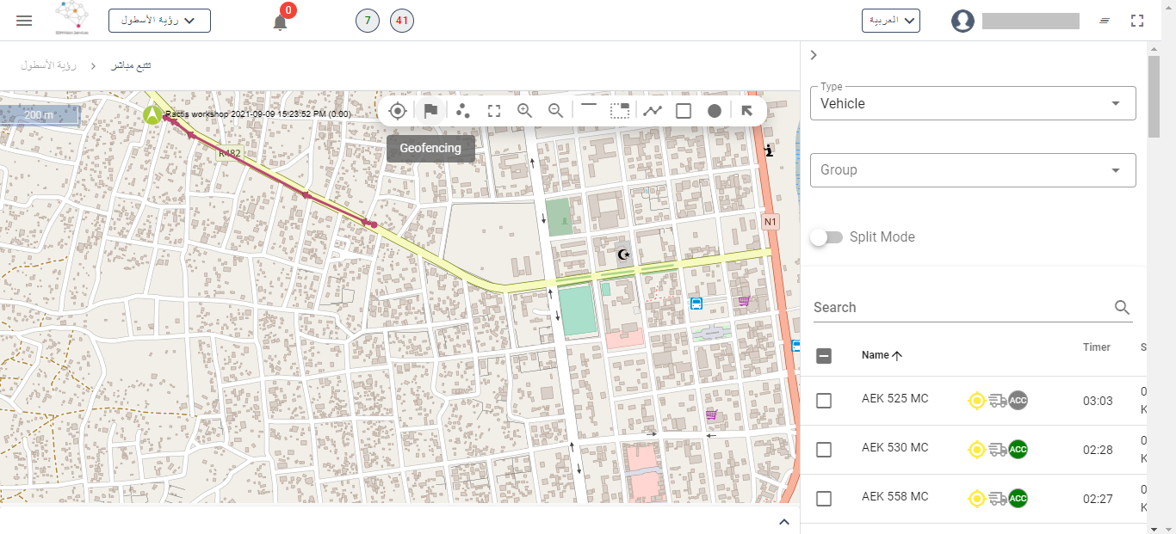The width and height of the screenshot is (1176, 534).
Task: Open the language selector dropdown
Action: [x=890, y=21]
